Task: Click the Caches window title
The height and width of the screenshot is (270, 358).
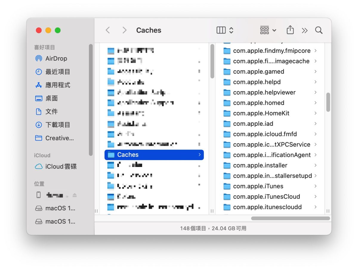Action: (x=149, y=30)
